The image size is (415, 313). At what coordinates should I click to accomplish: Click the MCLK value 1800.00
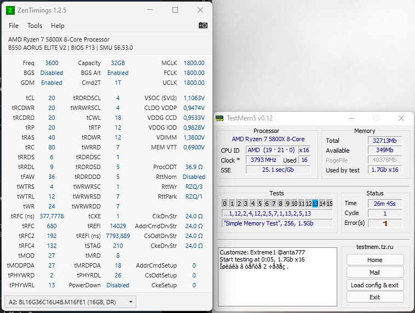pyautogui.click(x=194, y=63)
